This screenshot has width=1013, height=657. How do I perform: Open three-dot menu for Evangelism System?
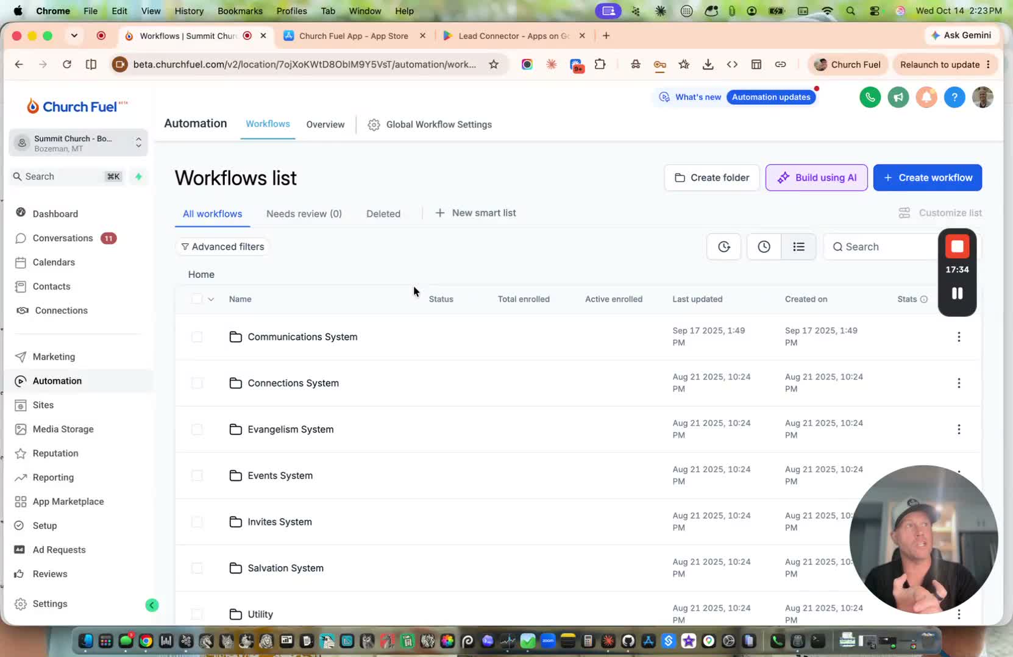(959, 430)
